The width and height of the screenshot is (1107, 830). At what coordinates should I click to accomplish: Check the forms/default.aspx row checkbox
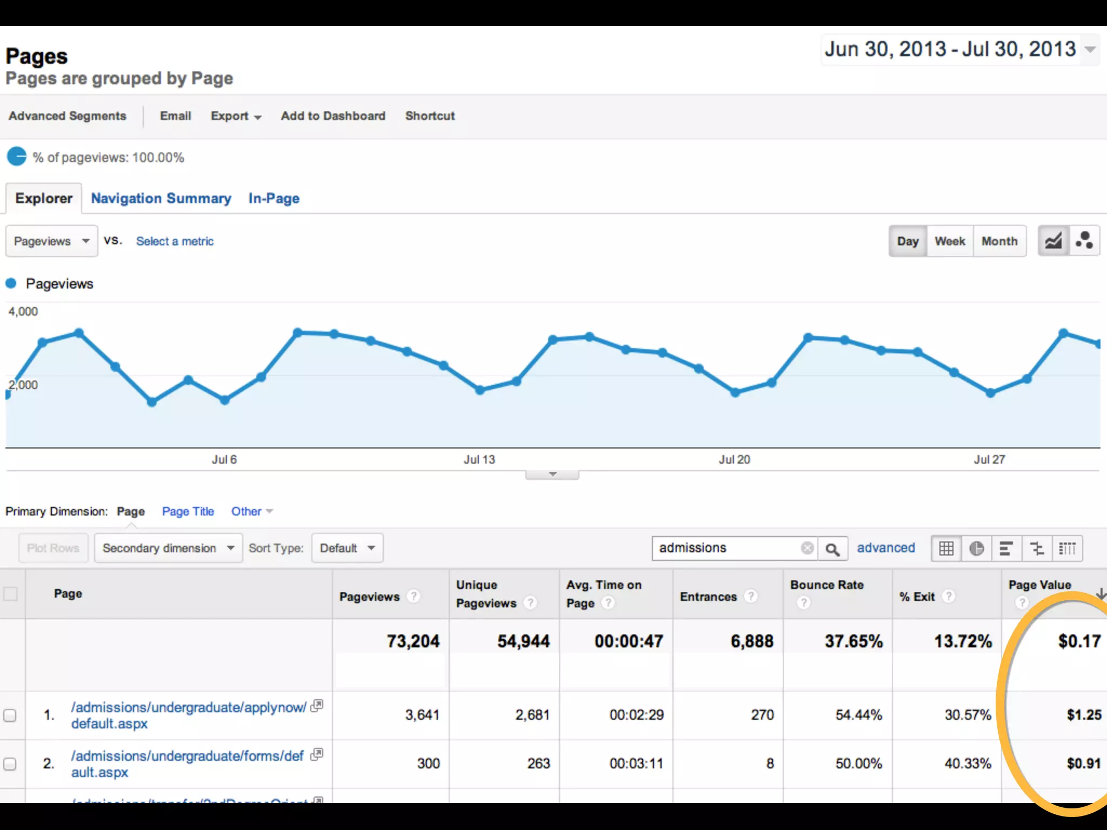[x=10, y=764]
